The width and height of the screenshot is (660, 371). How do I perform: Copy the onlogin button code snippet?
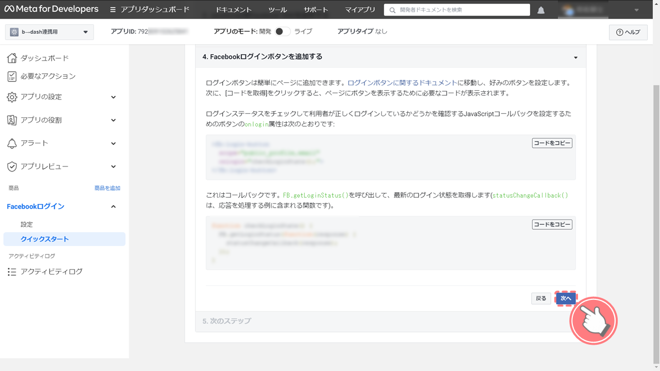552,143
